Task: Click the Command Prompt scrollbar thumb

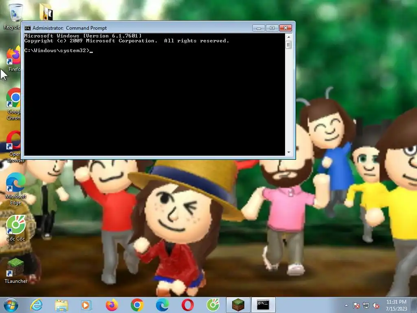Action: pos(289,45)
